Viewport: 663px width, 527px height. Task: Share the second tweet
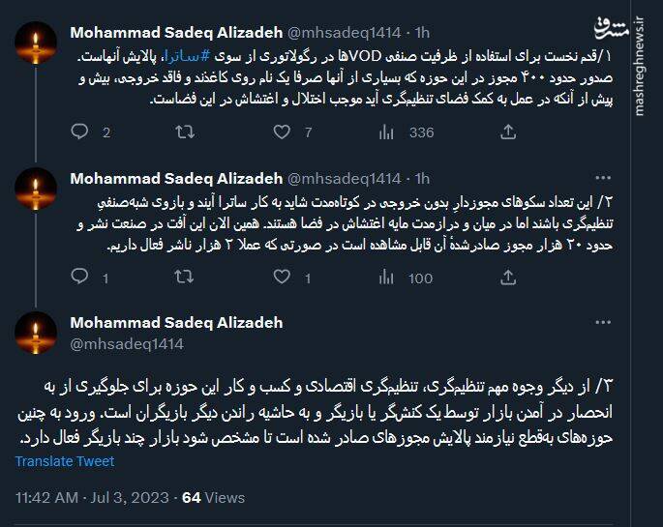tap(491, 278)
